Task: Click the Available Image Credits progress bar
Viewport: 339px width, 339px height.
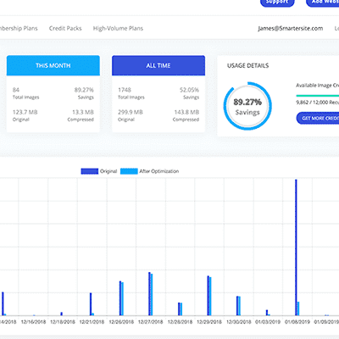Action: [318, 96]
